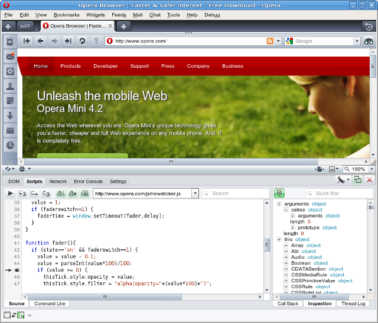The image size is (378, 323).
Task: Click the source code vertical scrollbar thumb
Action: pos(266,245)
